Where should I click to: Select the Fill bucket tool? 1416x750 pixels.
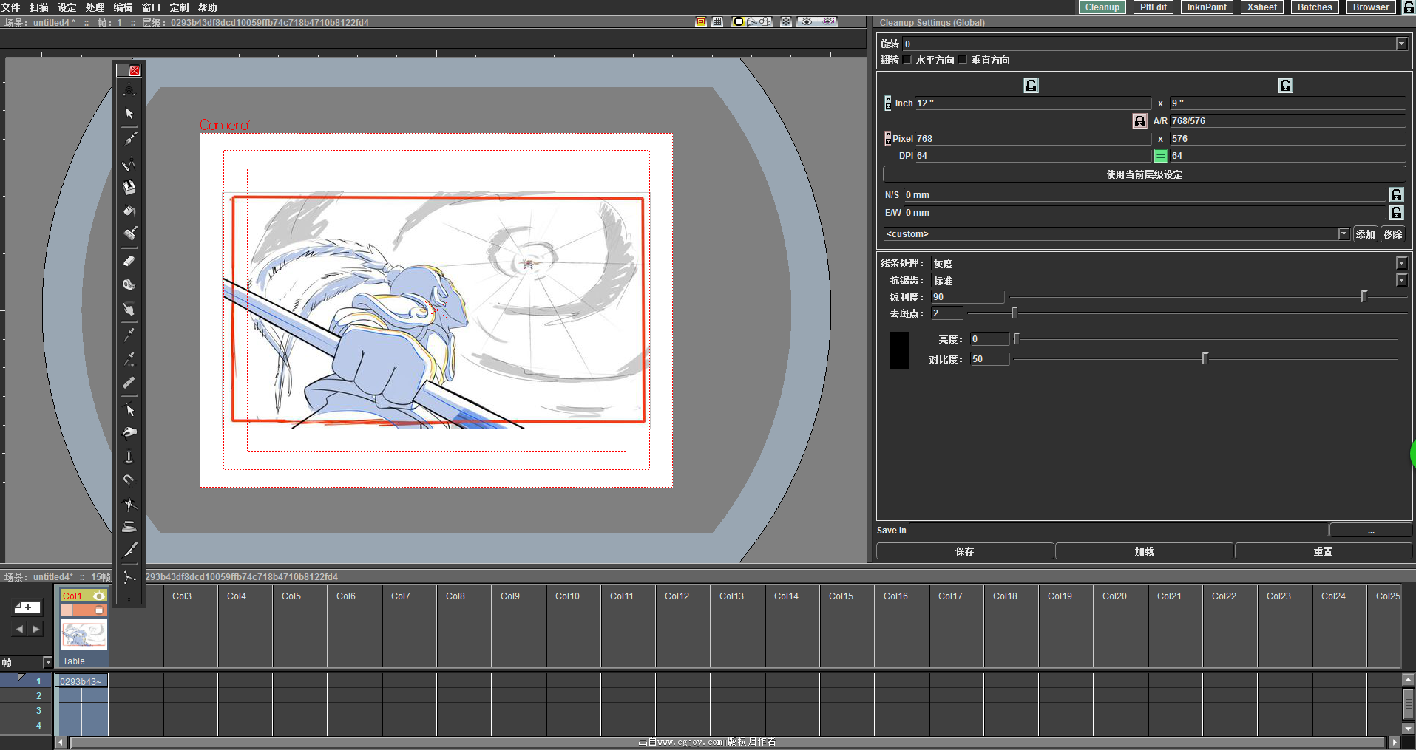click(x=129, y=211)
